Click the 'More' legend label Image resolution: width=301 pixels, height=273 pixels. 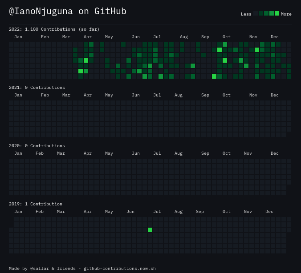286,14
